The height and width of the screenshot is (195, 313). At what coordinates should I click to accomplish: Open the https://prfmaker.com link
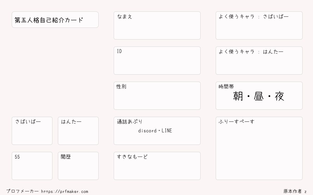pyautogui.click(x=65, y=192)
